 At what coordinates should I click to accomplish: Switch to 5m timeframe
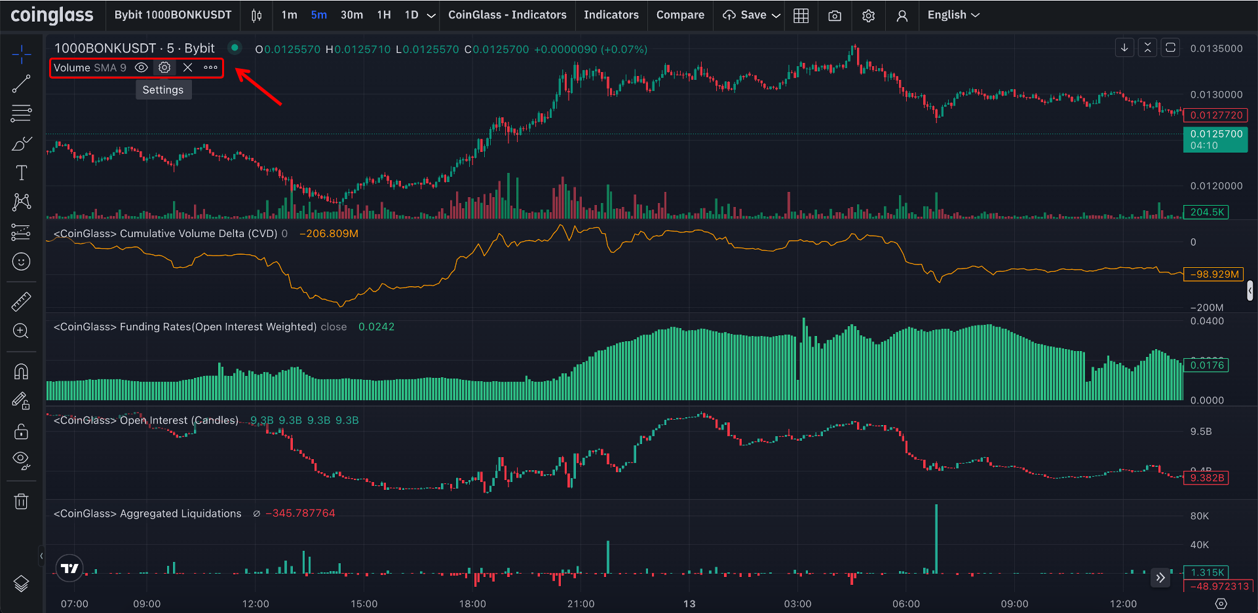[319, 15]
